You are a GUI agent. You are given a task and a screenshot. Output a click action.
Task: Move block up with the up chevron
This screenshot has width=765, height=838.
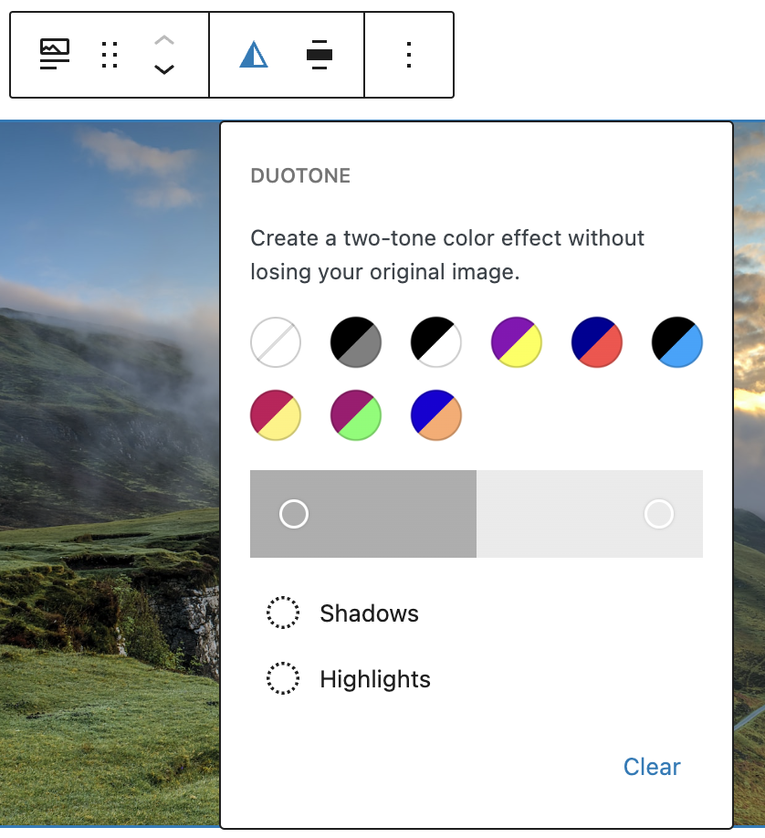point(164,40)
